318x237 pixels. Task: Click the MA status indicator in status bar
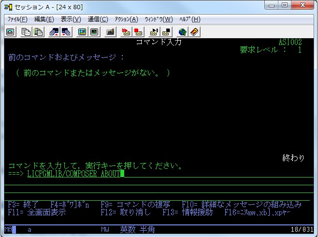pos(9,229)
